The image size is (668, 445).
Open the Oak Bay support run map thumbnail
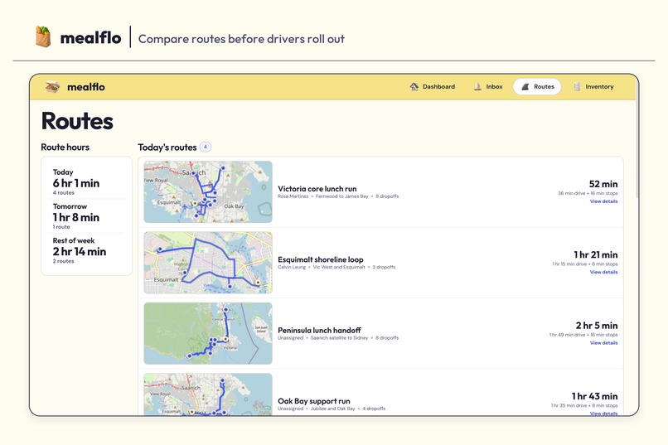pos(208,394)
